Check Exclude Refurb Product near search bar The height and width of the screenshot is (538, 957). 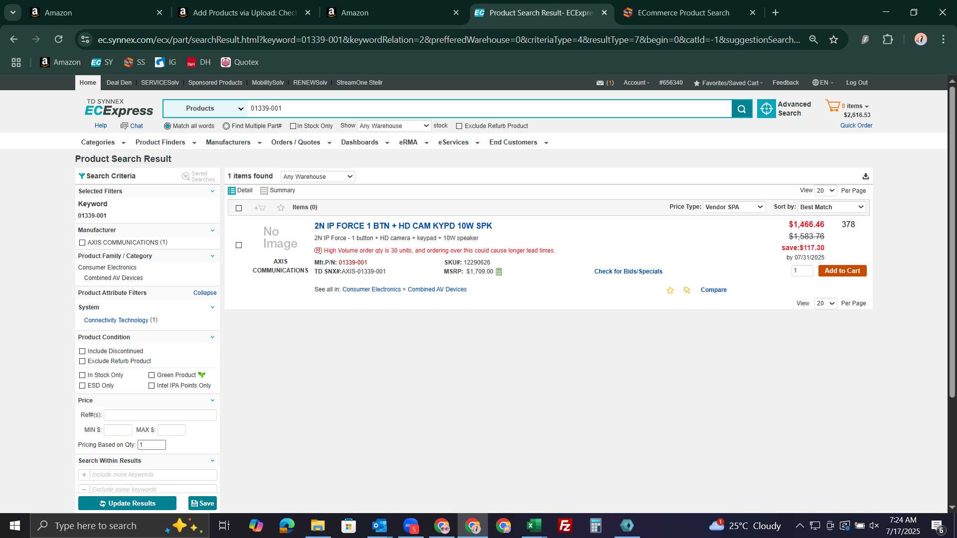459,126
